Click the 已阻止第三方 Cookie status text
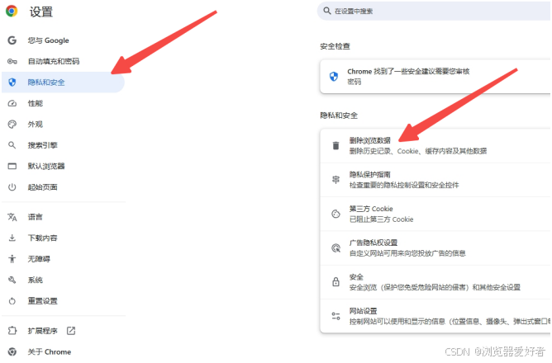The height and width of the screenshot is (363, 552). (x=381, y=219)
